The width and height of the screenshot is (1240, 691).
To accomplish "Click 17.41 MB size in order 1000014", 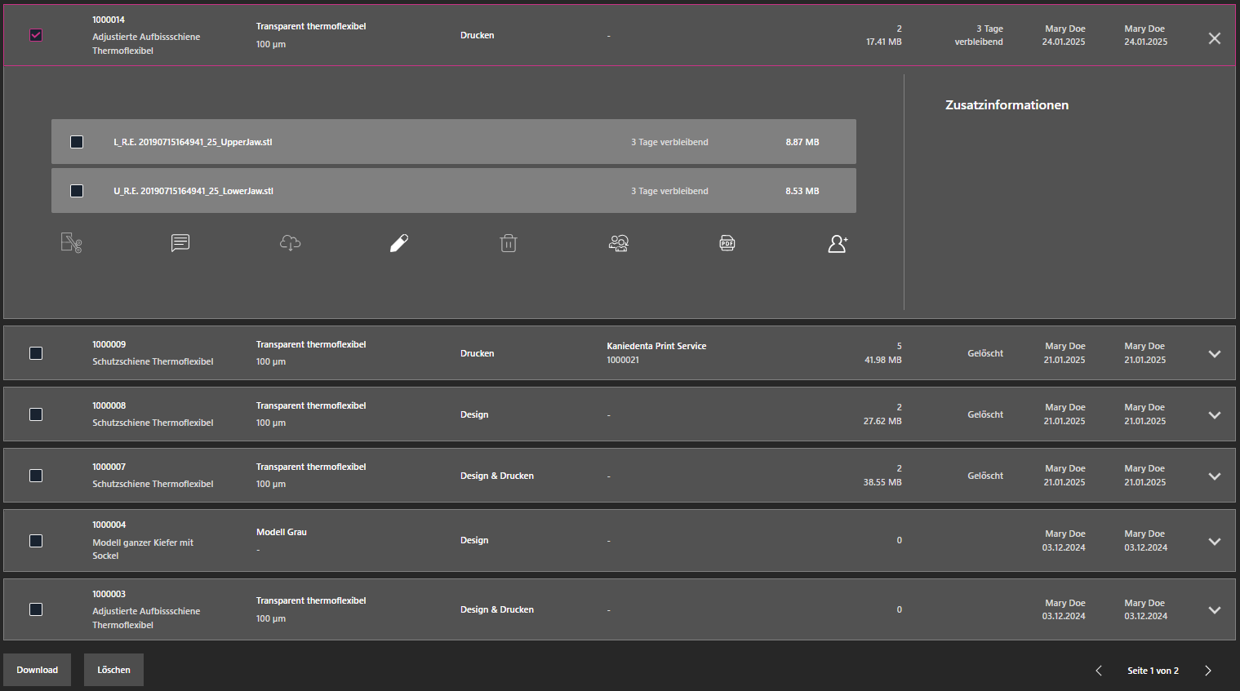I will [x=884, y=42].
